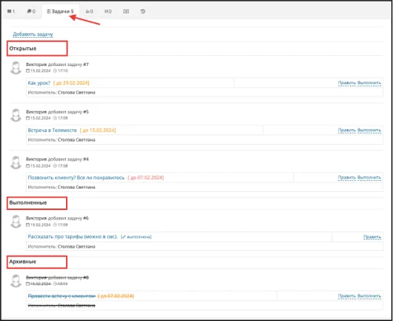Select the Задачи 5 tab

tap(61, 11)
